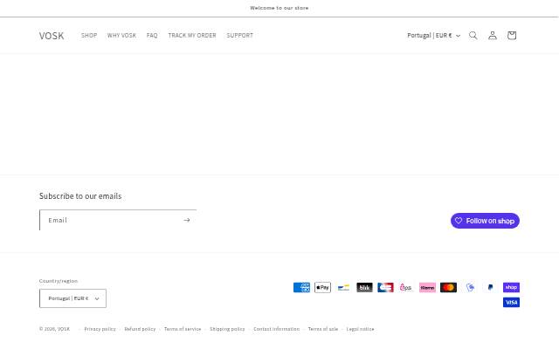
Task: Click the Mastercard payment icon
Action: tap(448, 287)
